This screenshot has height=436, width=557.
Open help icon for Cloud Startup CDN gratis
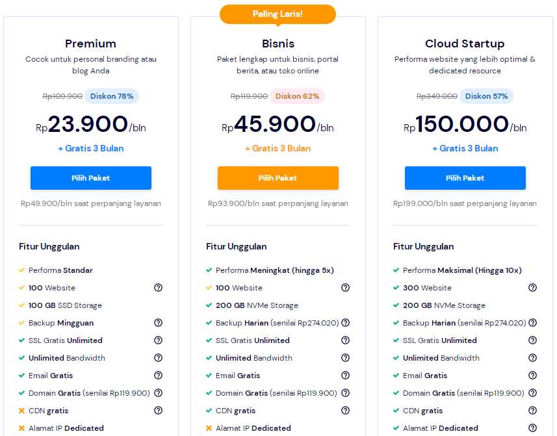(x=532, y=411)
